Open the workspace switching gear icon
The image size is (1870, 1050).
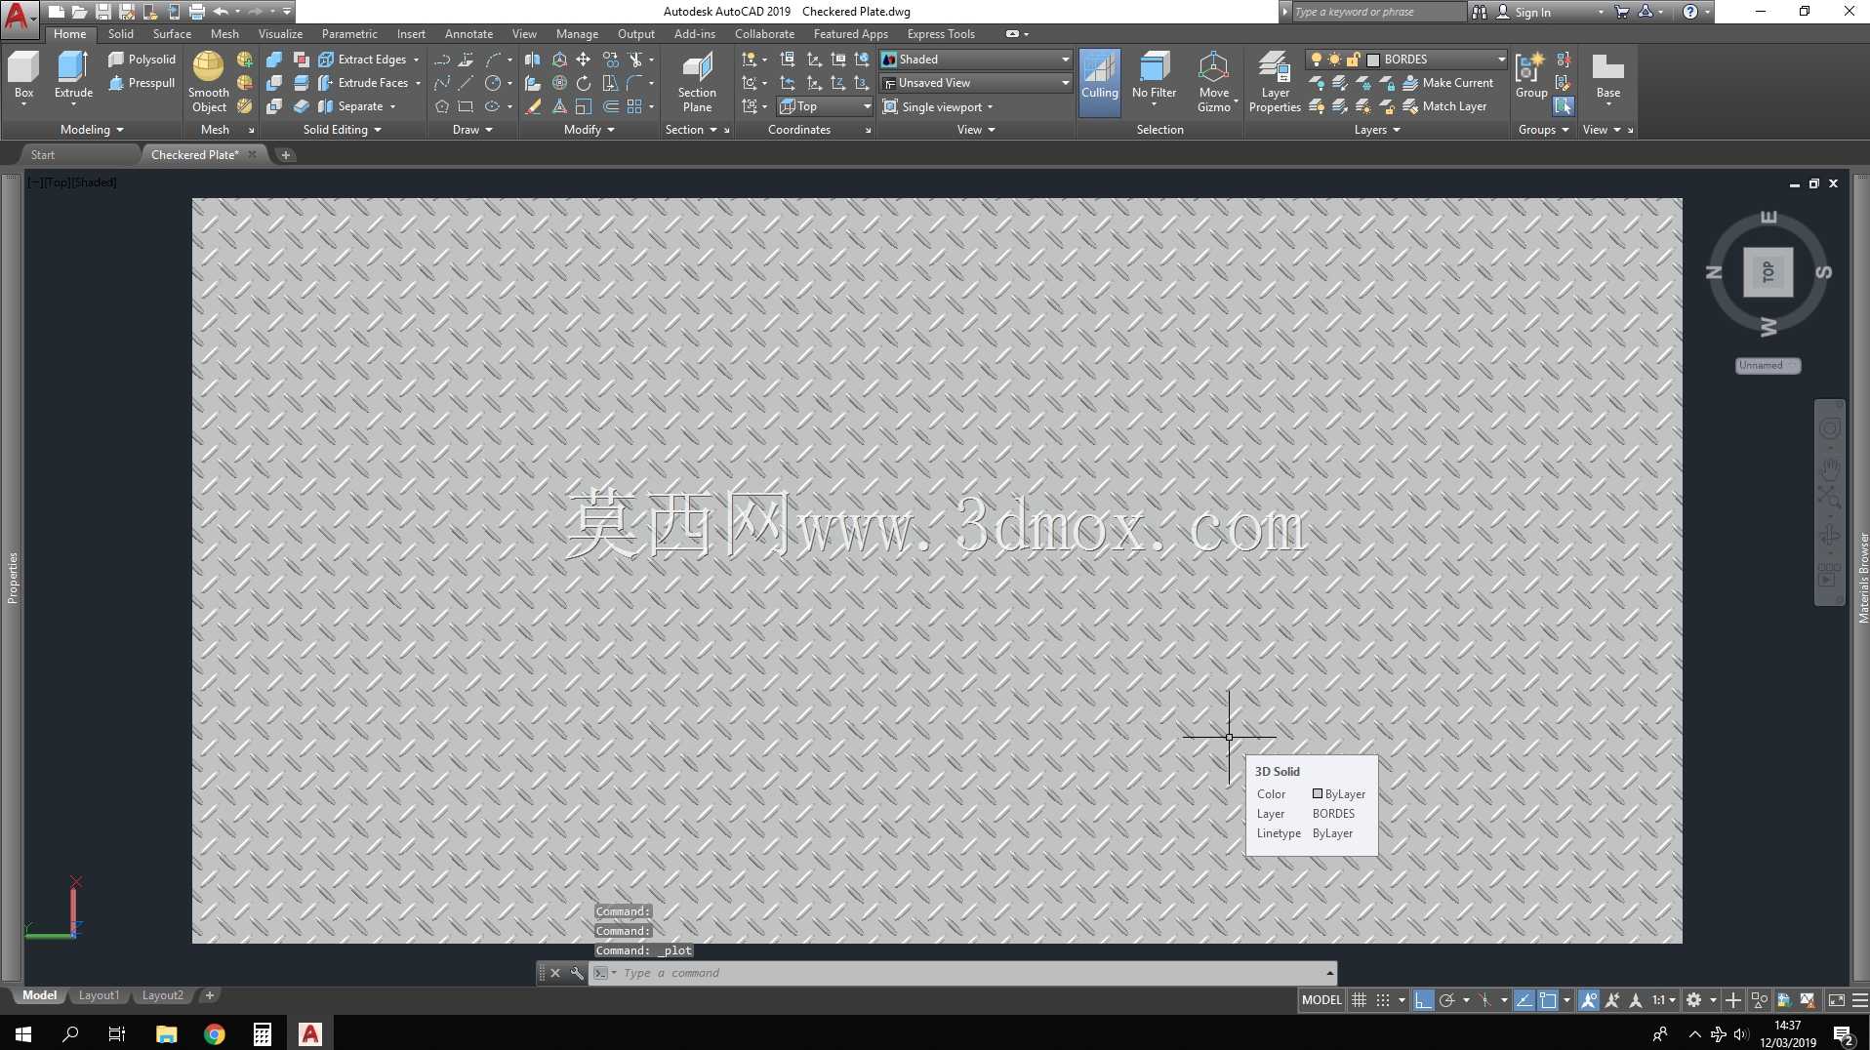click(1694, 999)
